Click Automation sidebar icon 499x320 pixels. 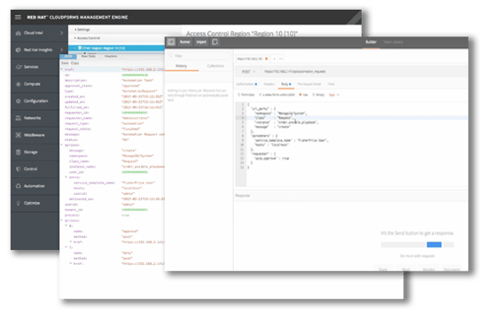[x=18, y=186]
